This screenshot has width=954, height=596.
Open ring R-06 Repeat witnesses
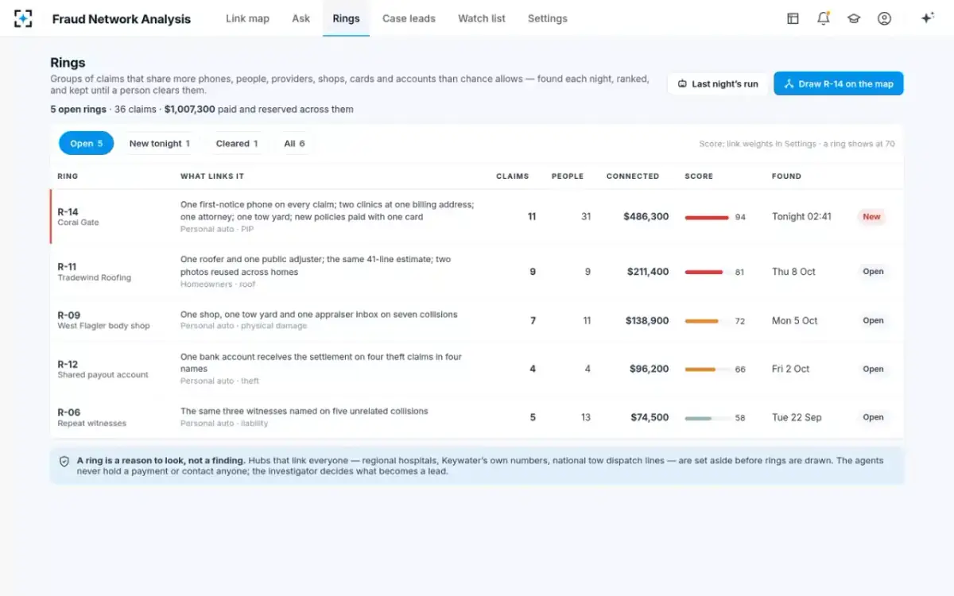[477, 417]
